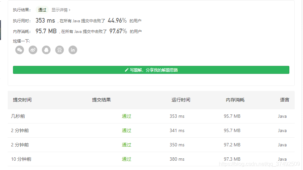Select the 95.7 MB cell in 几秒前 row
Viewport: 303px width, 170px height.
click(x=232, y=116)
